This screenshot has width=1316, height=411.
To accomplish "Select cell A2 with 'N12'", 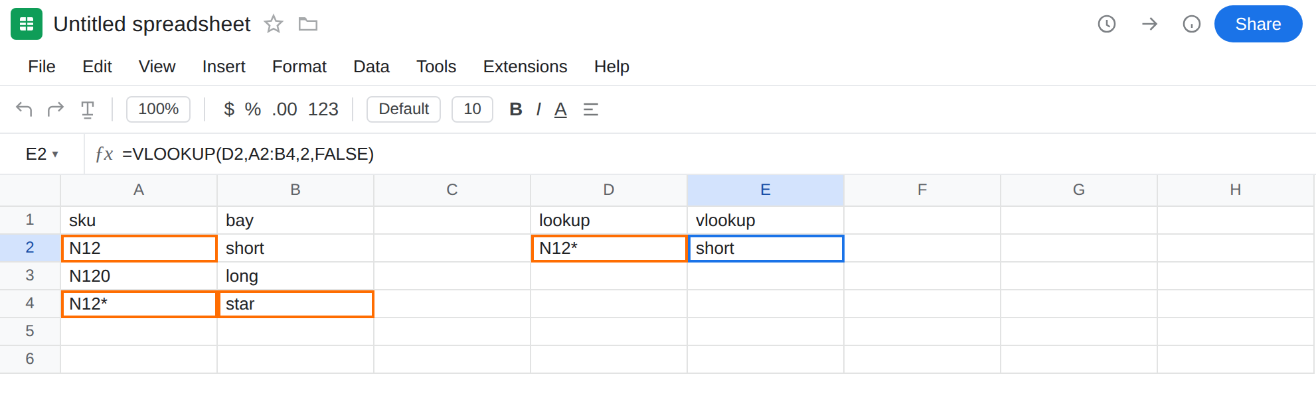I will pos(139,248).
